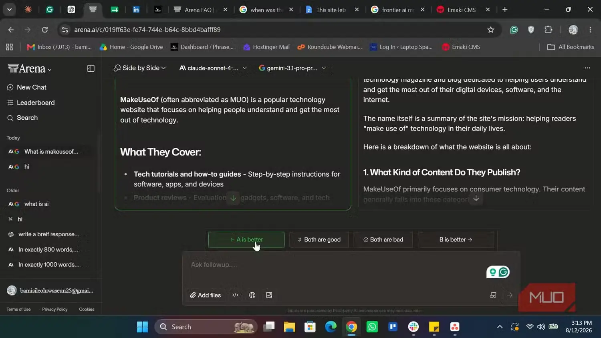Click the address bar URL
Viewport: 601px width, 338px height.
tap(147, 30)
